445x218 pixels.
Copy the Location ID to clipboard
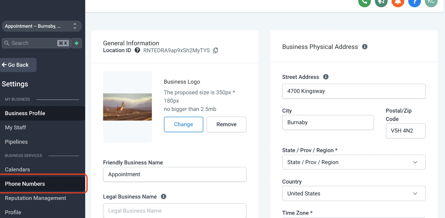click(216, 50)
